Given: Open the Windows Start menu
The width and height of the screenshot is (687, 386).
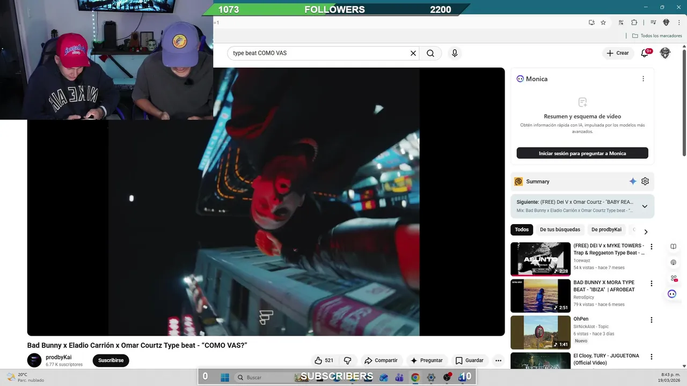Looking at the screenshot, I should (x=224, y=377).
